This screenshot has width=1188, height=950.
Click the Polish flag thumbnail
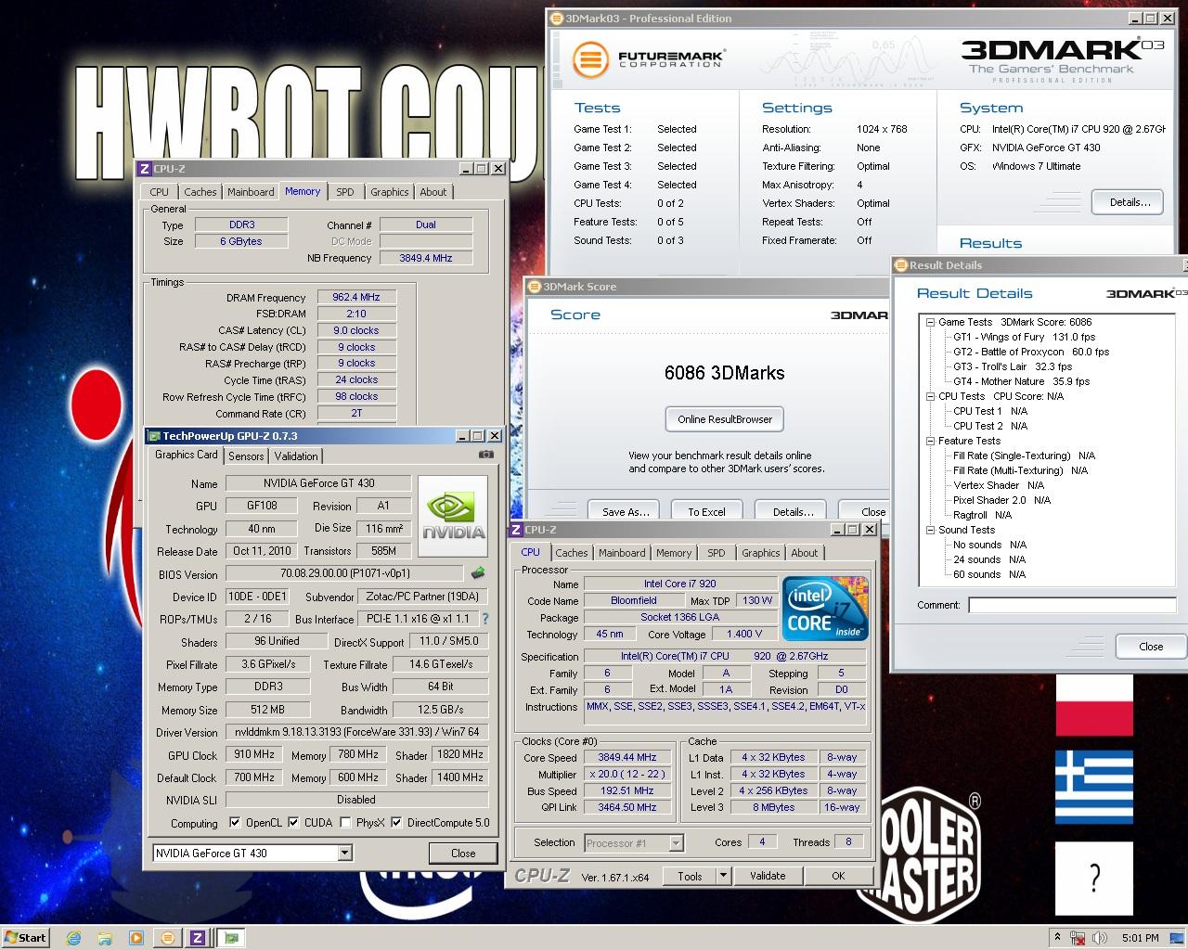(1094, 705)
